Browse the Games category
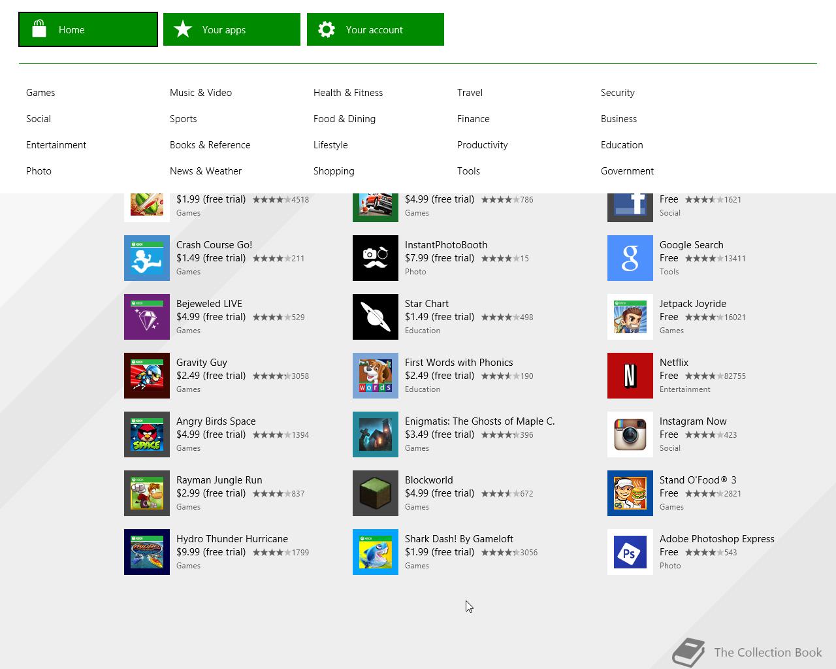This screenshot has width=836, height=669. [40, 93]
